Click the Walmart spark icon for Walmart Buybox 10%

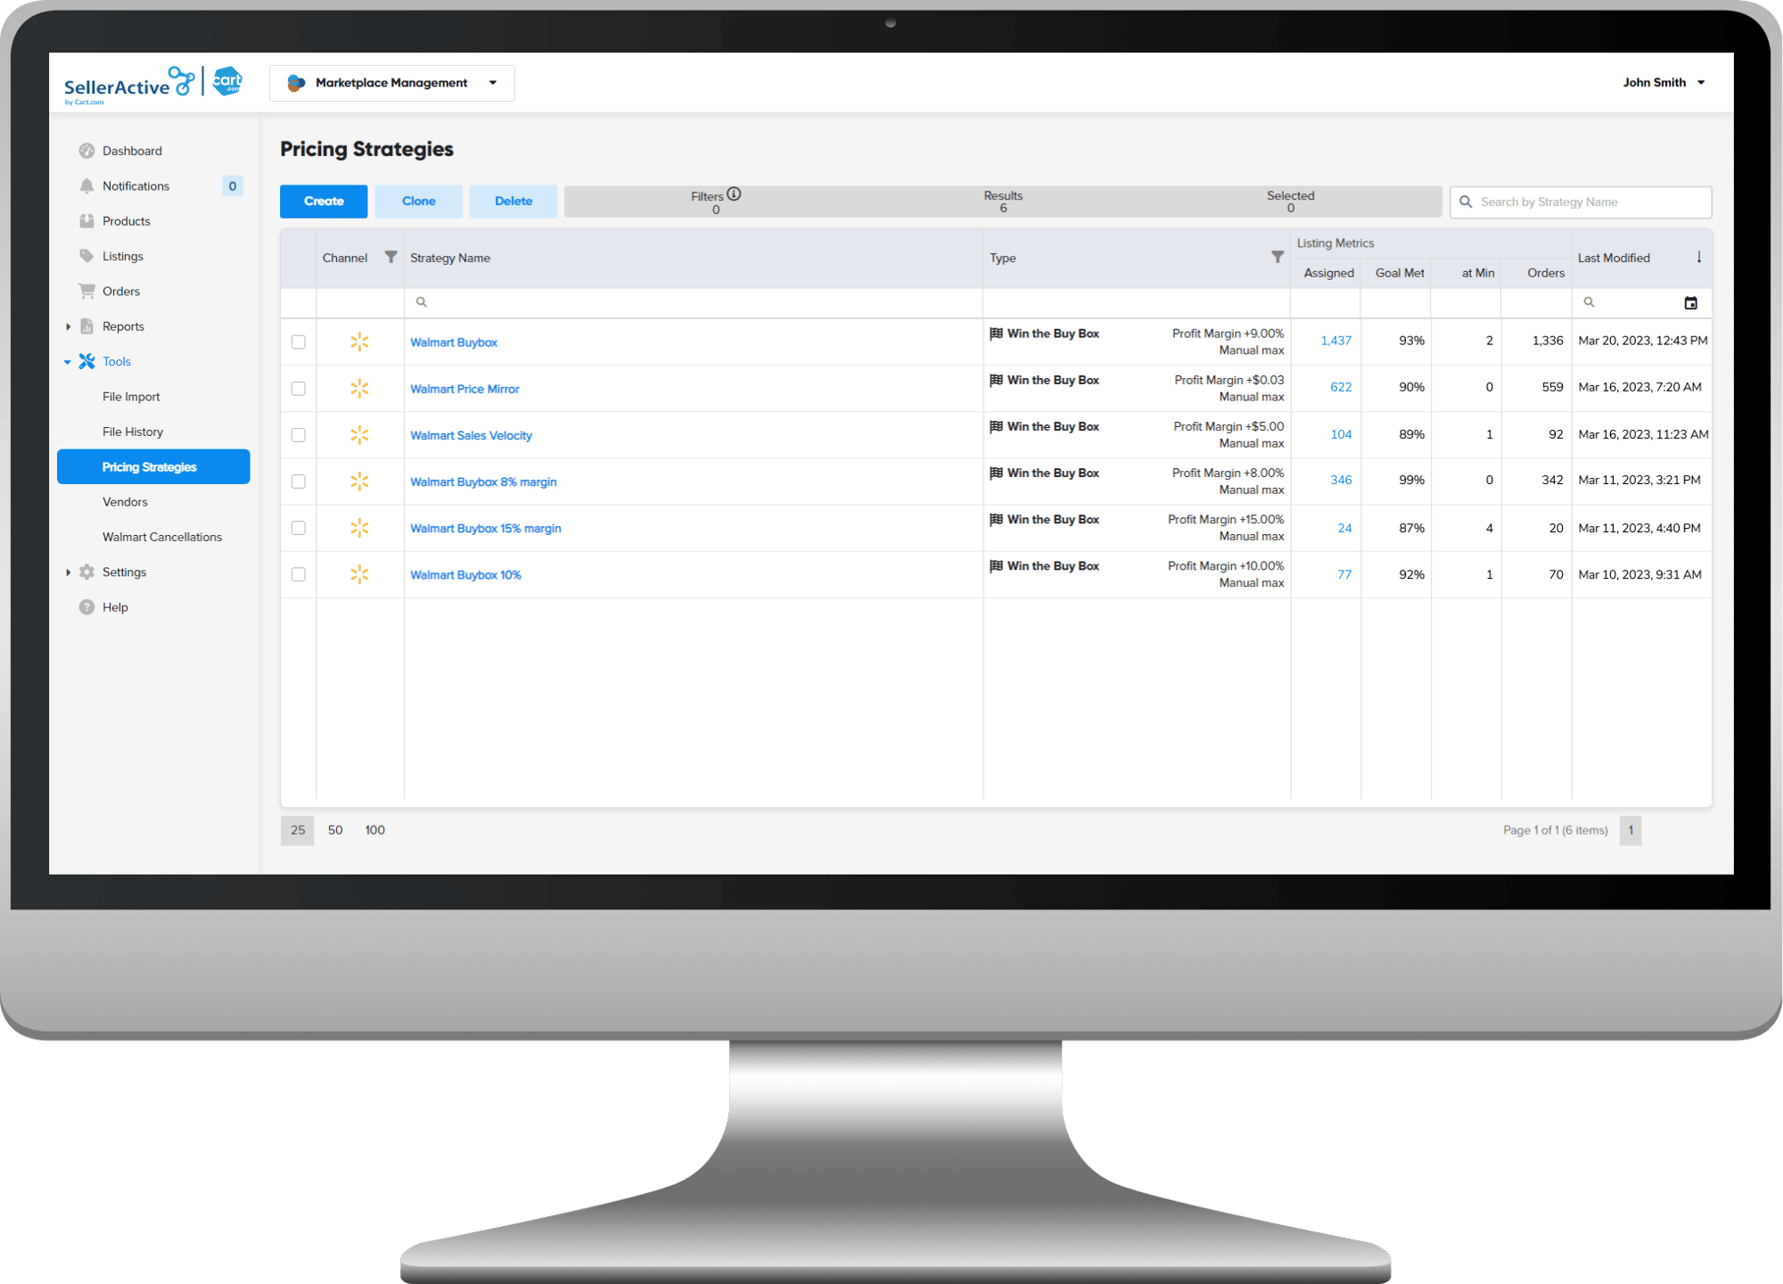click(359, 574)
